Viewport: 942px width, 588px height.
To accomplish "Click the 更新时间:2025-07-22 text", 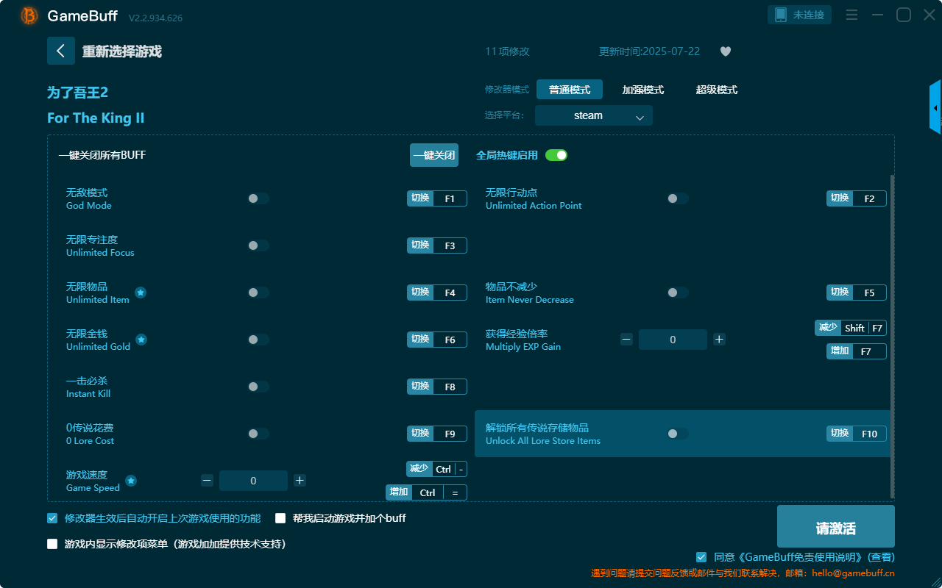I will pyautogui.click(x=650, y=51).
